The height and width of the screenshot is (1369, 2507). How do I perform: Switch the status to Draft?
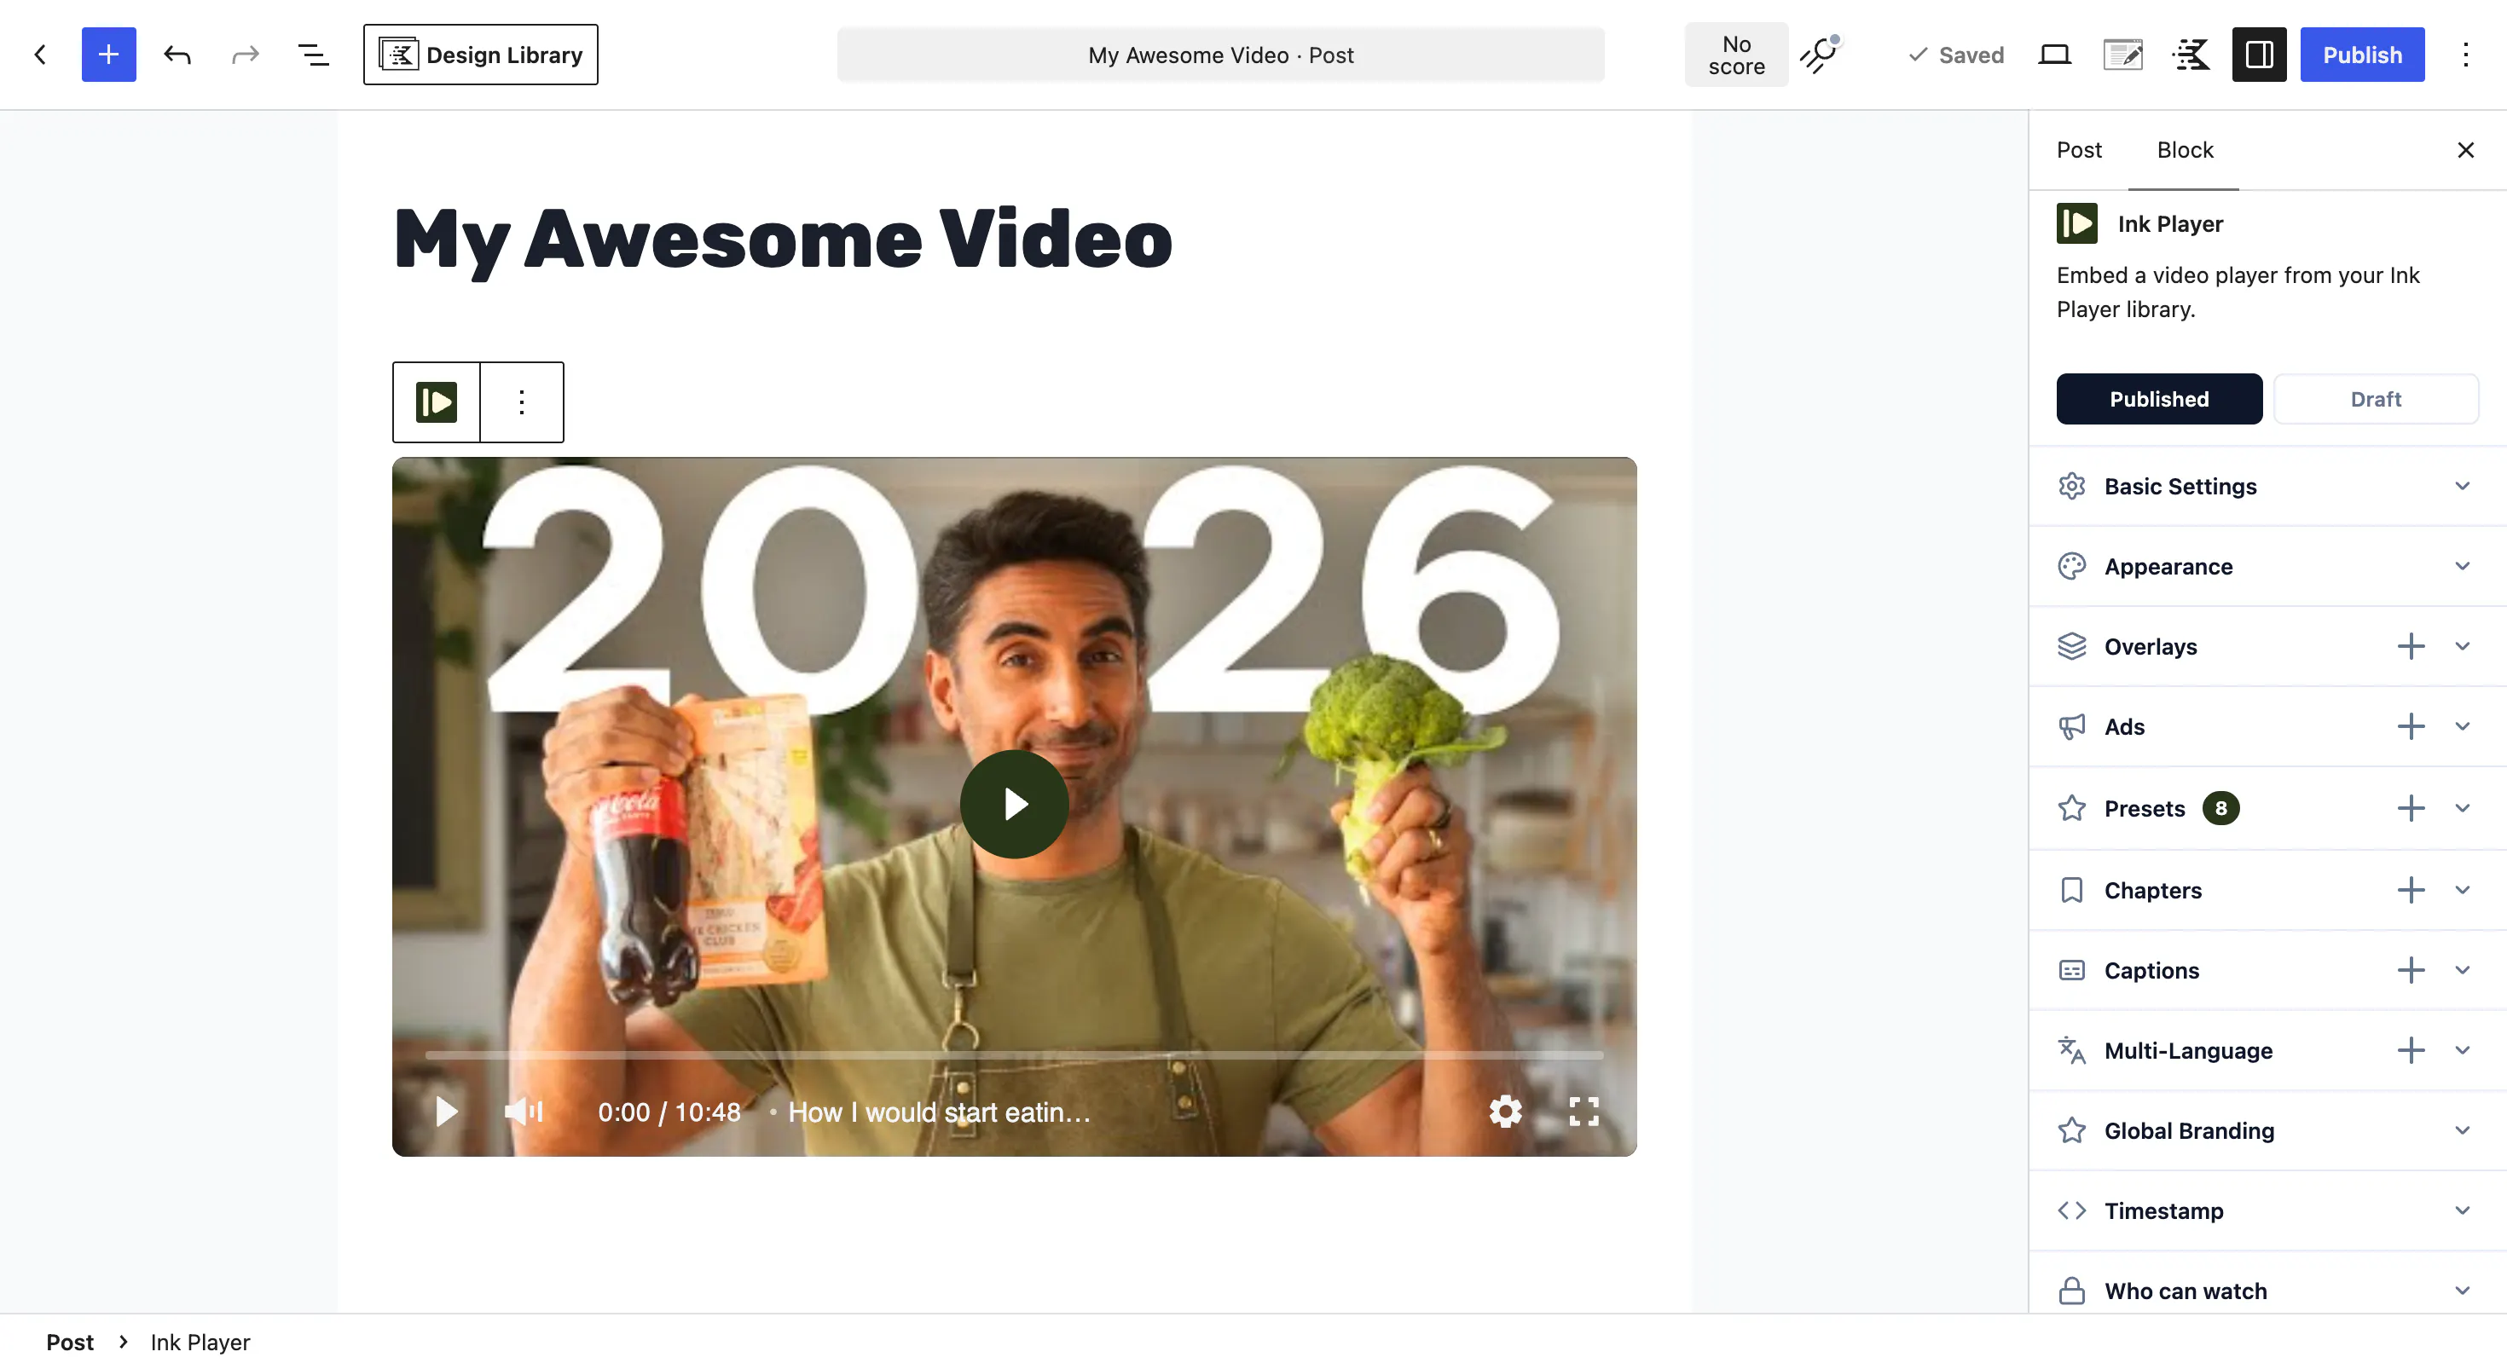(x=2376, y=399)
